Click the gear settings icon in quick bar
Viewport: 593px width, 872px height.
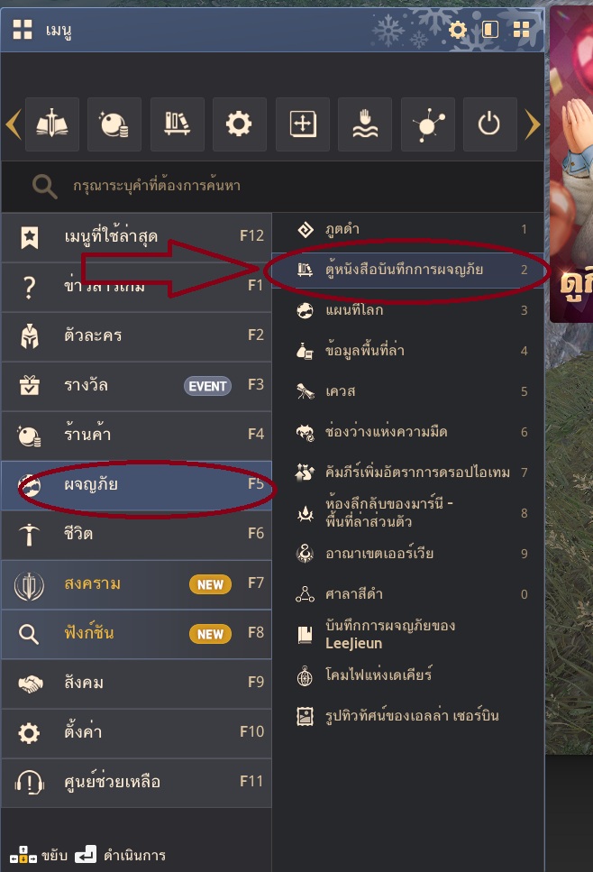(x=240, y=124)
